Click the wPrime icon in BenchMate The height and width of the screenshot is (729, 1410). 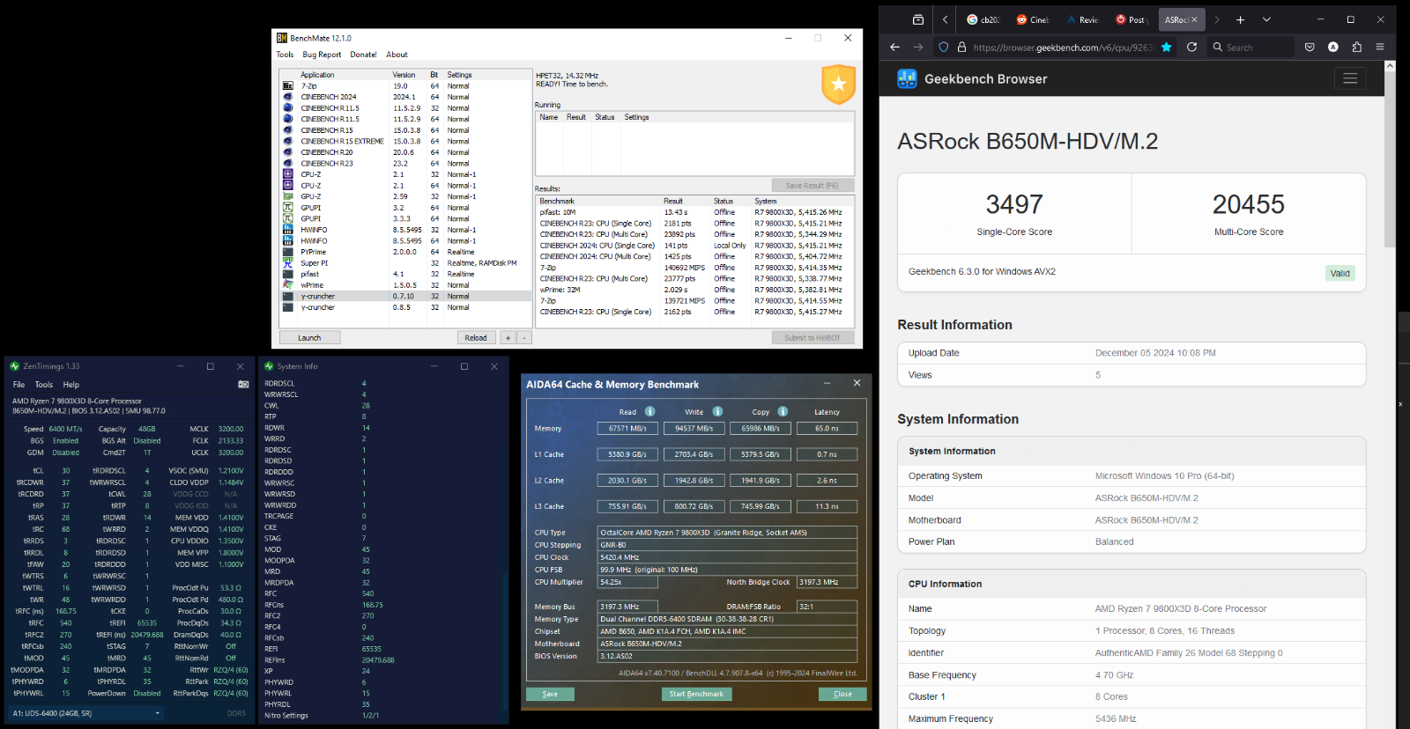287,285
